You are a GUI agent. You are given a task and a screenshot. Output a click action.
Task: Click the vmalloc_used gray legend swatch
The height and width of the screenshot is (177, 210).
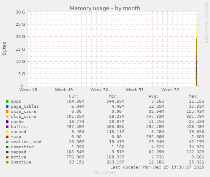coord(7,142)
